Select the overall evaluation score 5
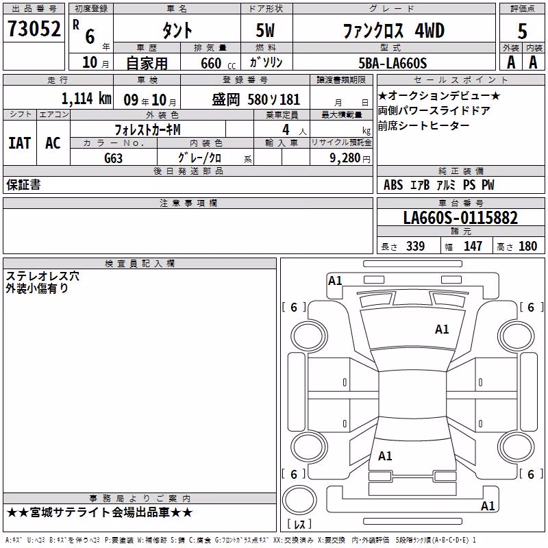This screenshot has height=548, width=548. click(x=522, y=32)
